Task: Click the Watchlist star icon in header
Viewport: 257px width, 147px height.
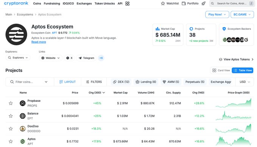Action: (x=163, y=3)
